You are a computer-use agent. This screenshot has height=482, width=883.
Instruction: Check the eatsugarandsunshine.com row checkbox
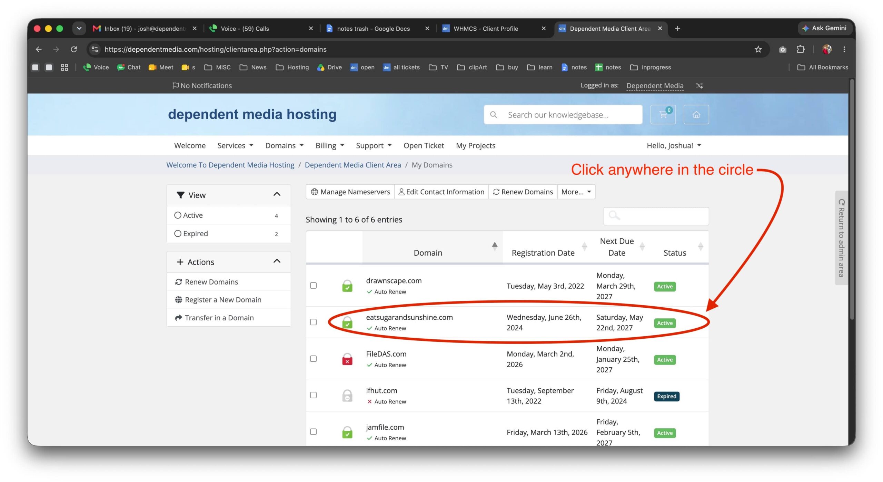(313, 322)
